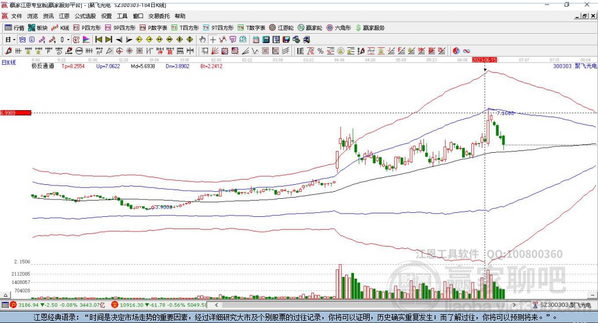Click the Md=5.6938 indicator value
The height and width of the screenshot is (323, 598).
142,66
